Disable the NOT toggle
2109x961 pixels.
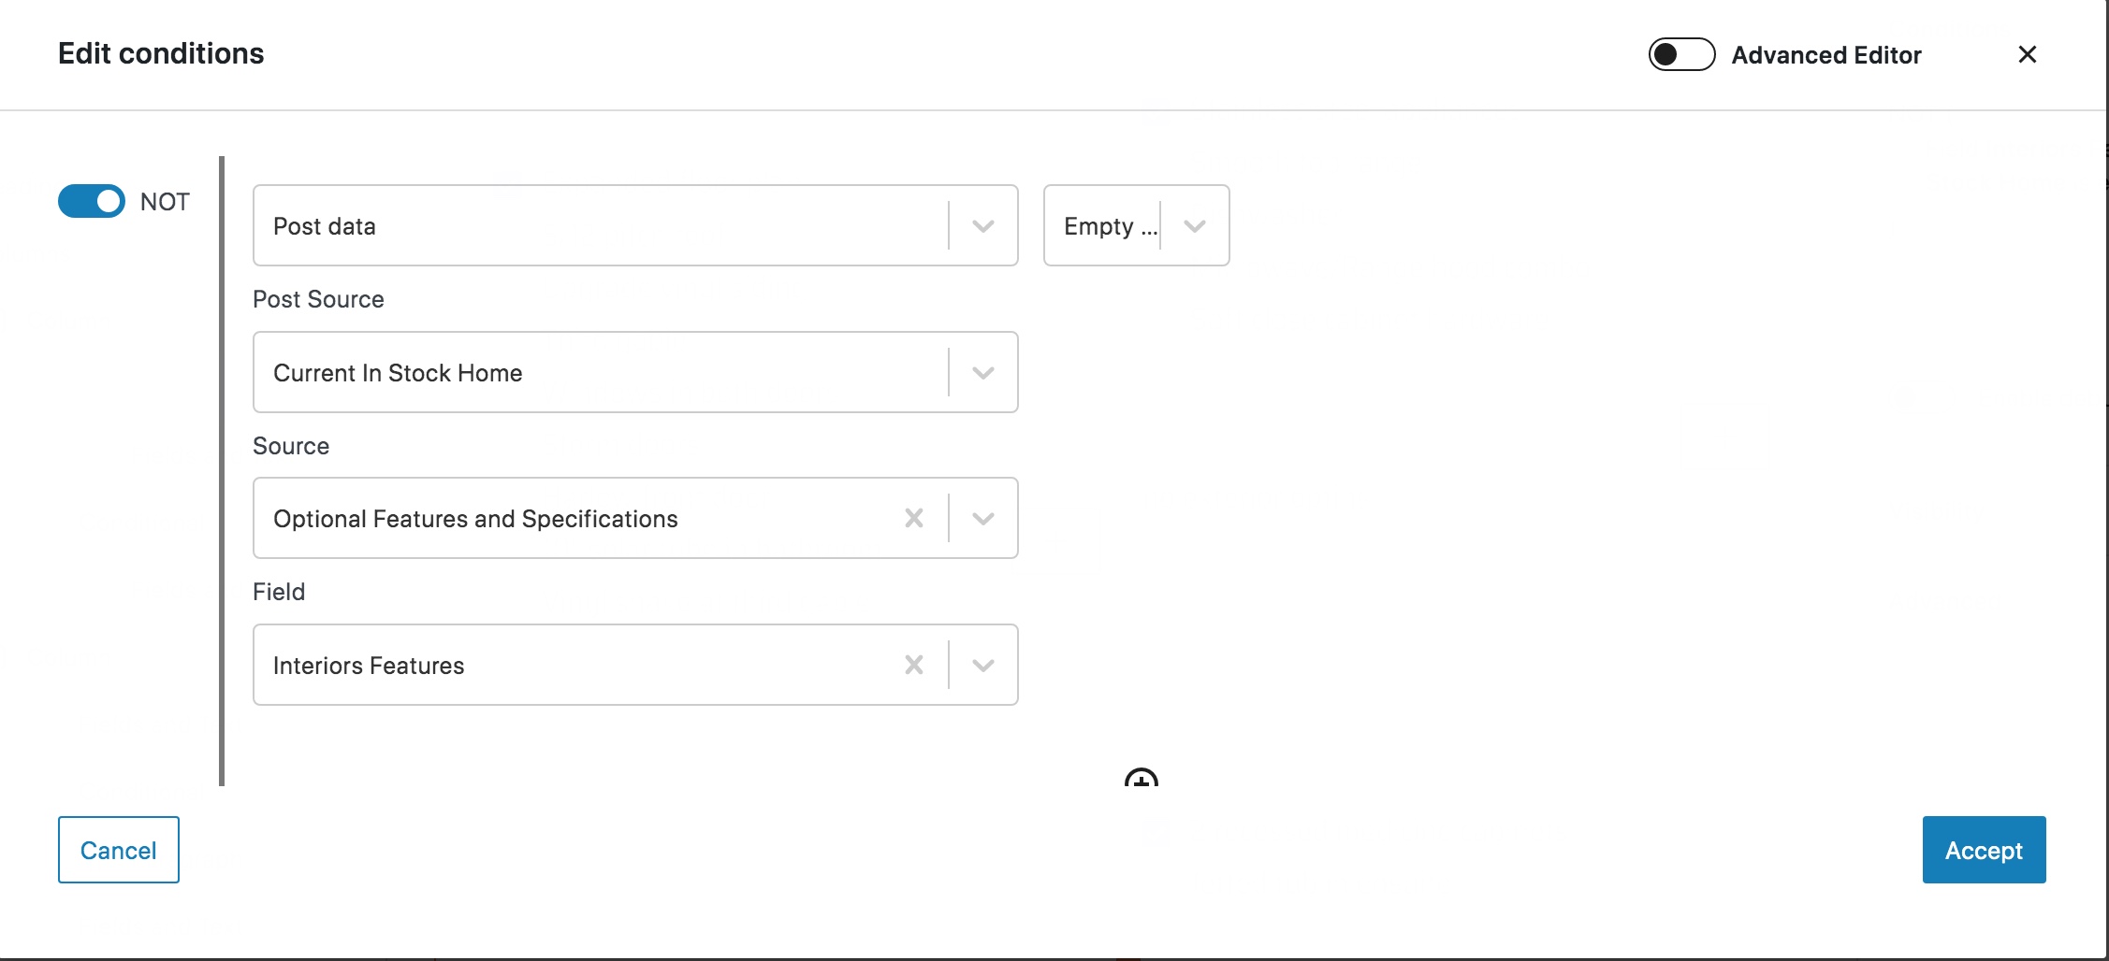pos(91,201)
